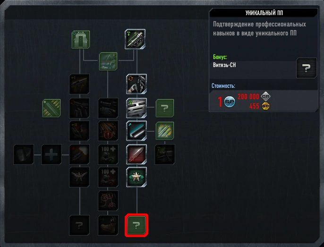Click the silver star rank skill icon

click(x=136, y=177)
